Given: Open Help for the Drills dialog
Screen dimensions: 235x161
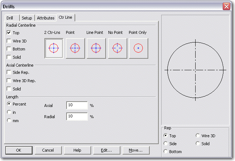Looking at the screenshot, I should pyautogui.click(x=77, y=150).
